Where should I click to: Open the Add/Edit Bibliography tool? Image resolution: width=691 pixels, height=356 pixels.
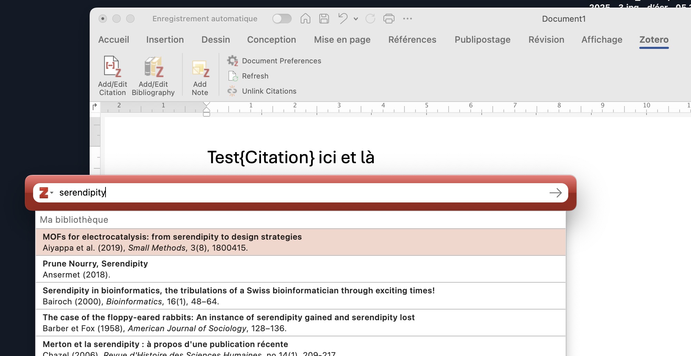[x=153, y=67]
